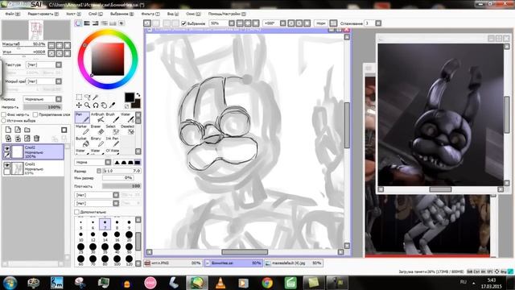Open the Текстура dropdown
This screenshot has width=515, height=290.
(x=59, y=64)
